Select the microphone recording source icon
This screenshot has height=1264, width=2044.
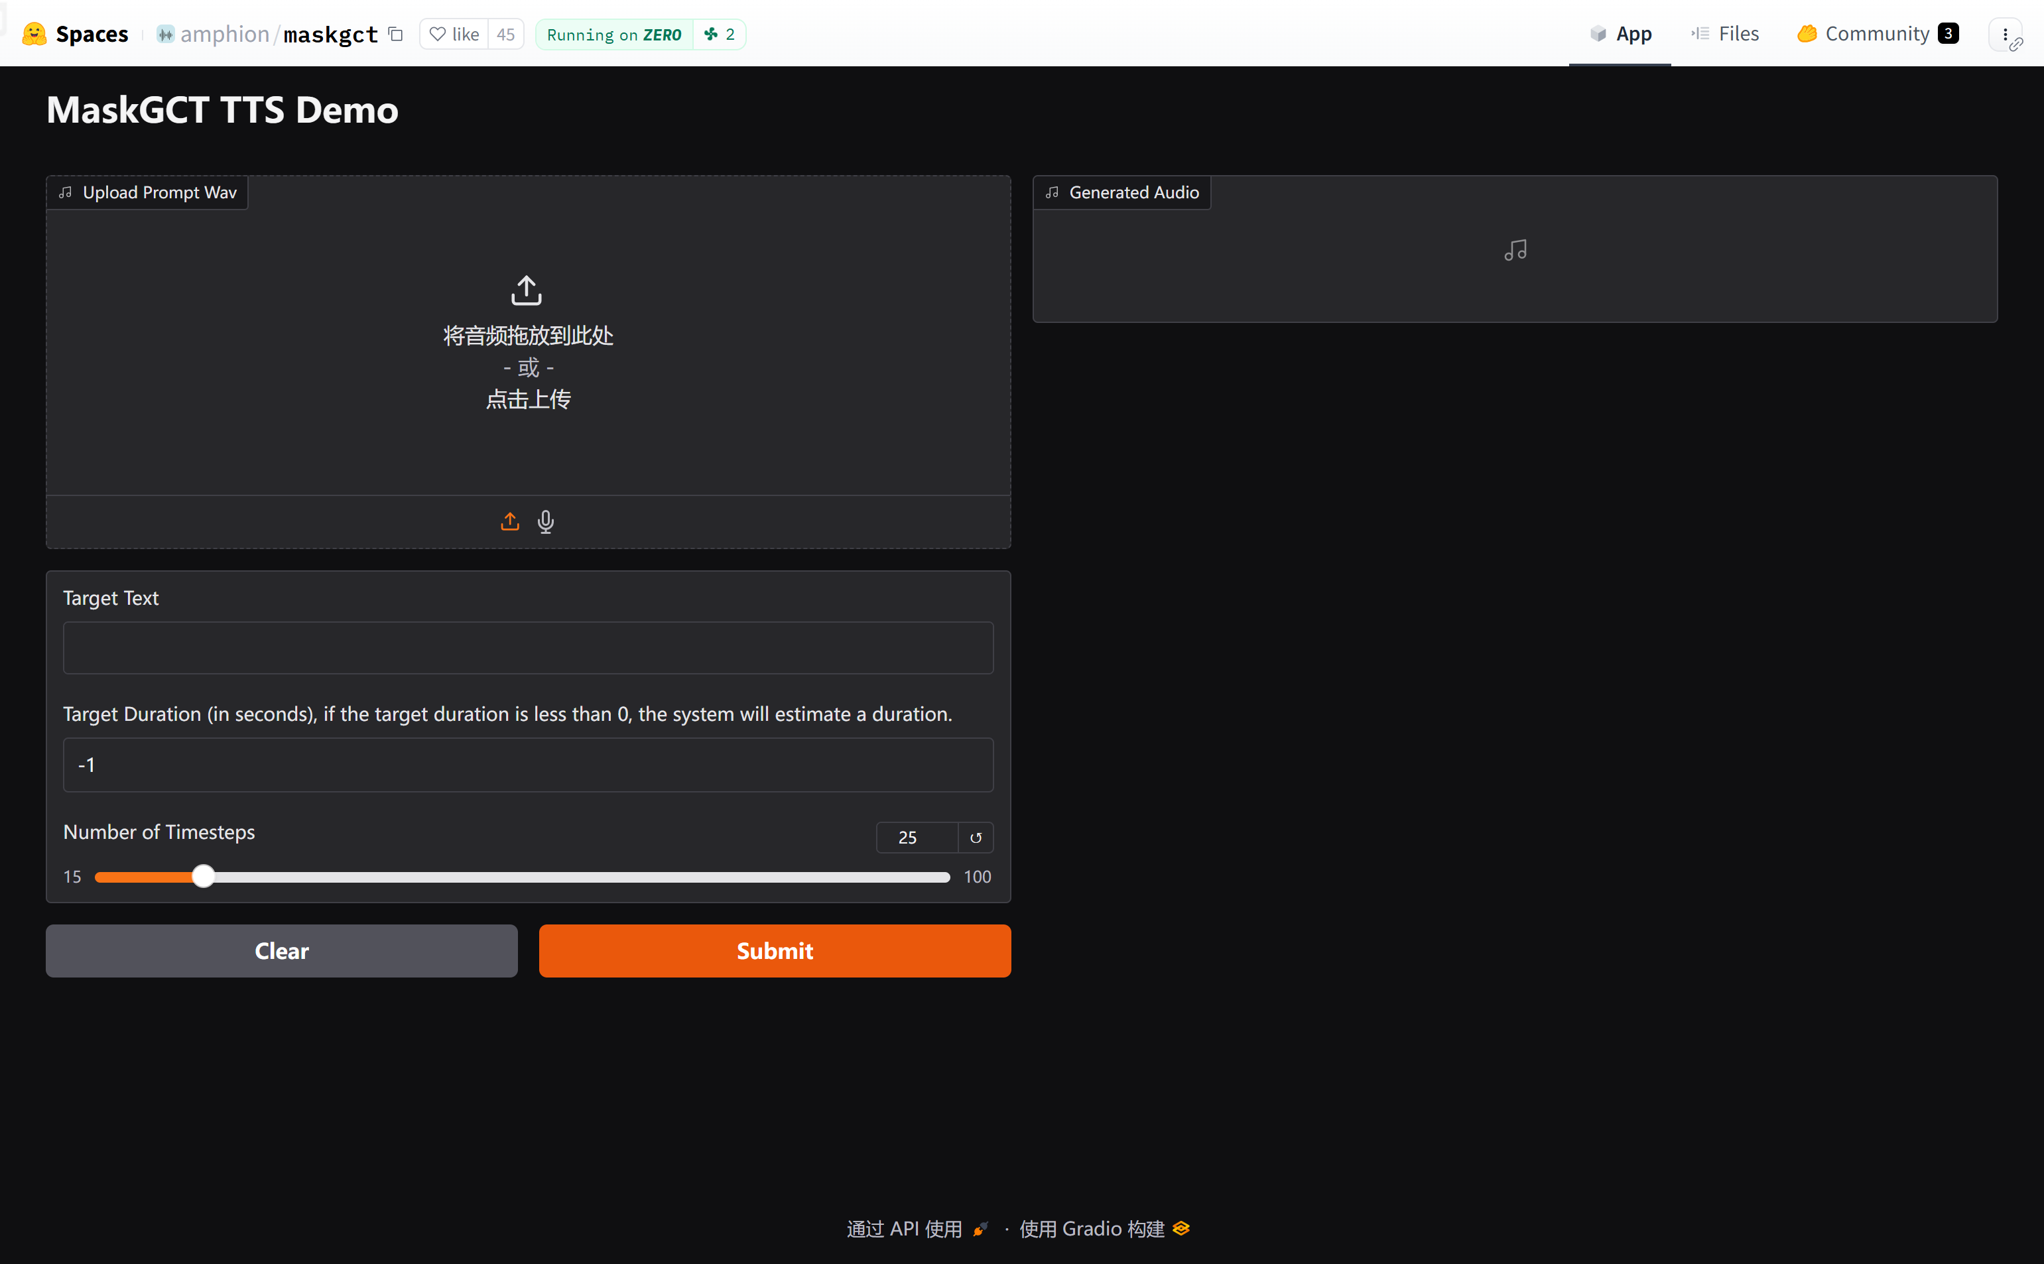[546, 522]
